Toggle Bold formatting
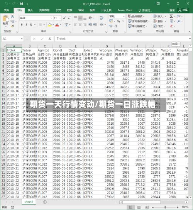This screenshot has width=193, height=210. pos(22,25)
